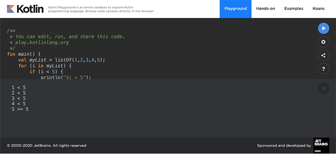Open the settings hexagon icon
The image size is (336, 154).
click(323, 42)
